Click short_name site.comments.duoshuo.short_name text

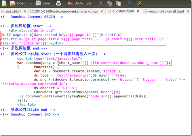pos(115,63)
